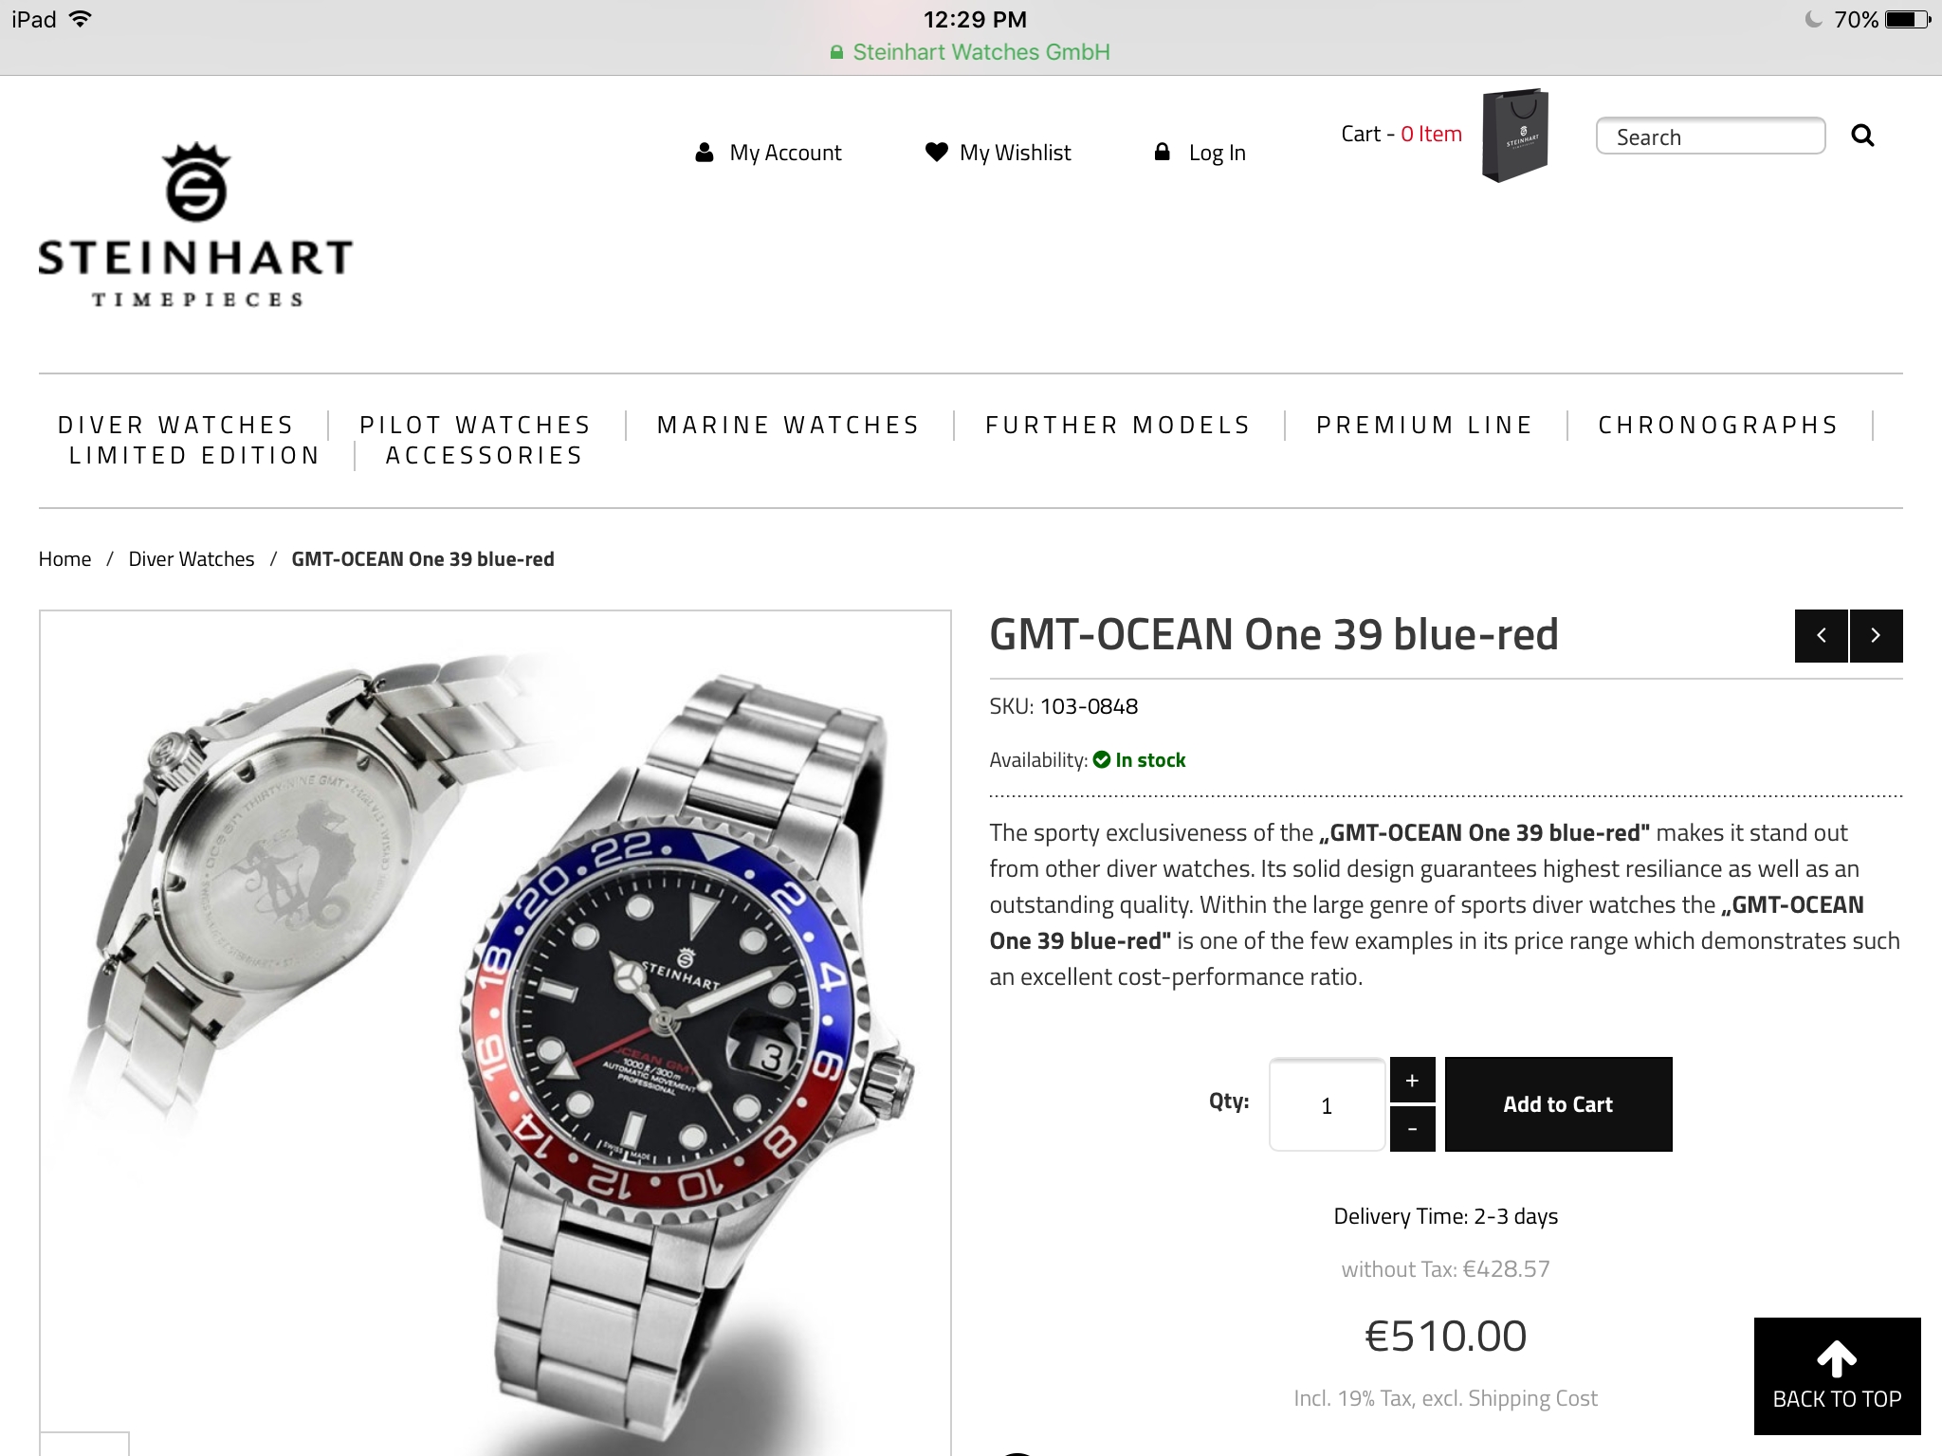The height and width of the screenshot is (1456, 1942).
Task: Open the Premium Line menu
Action: 1424,425
